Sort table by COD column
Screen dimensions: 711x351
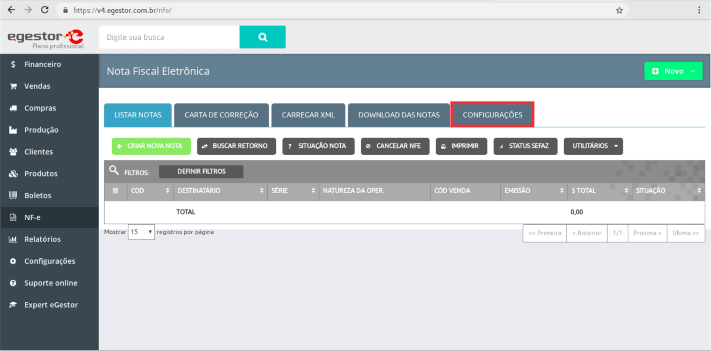[x=150, y=191]
